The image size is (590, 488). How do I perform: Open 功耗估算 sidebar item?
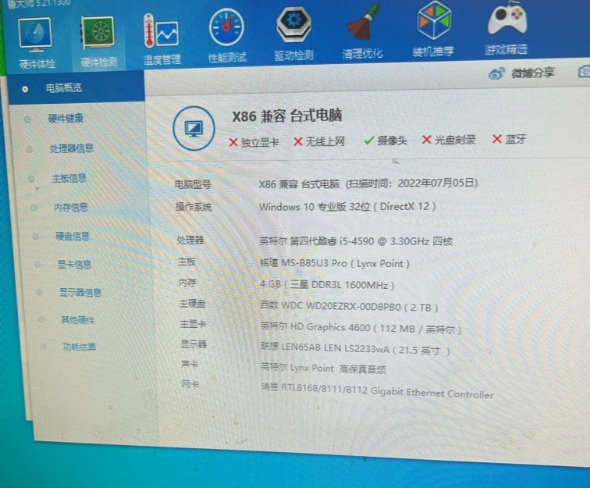pyautogui.click(x=80, y=347)
